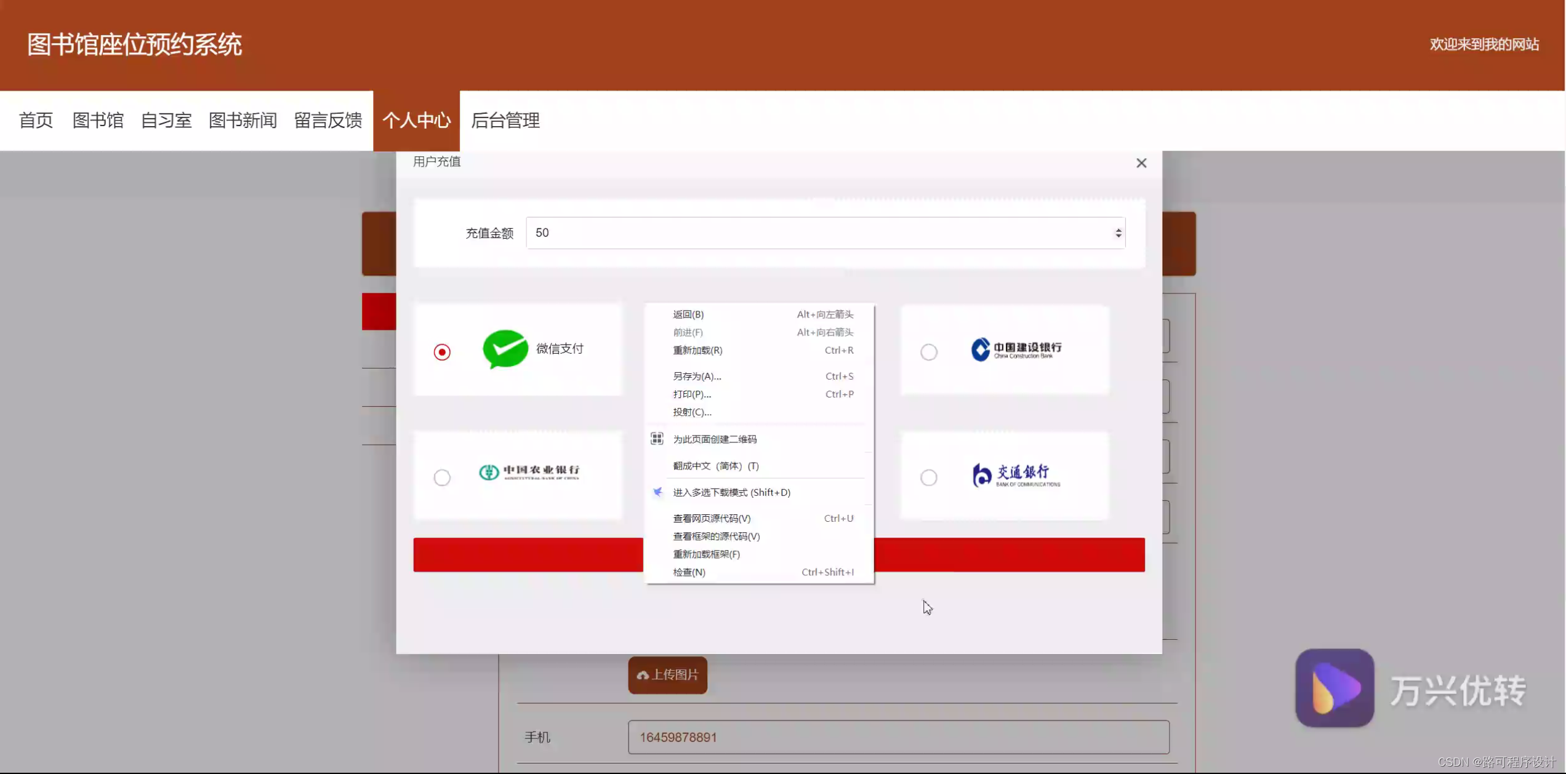Click the stepper arrows on recharge amount

1118,233
